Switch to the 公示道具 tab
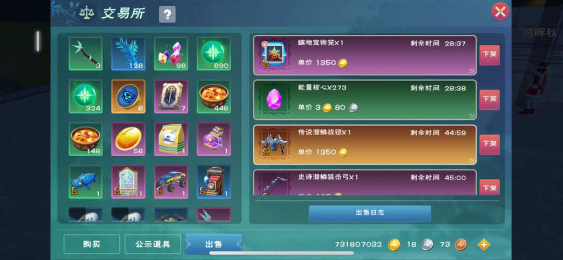563x260 pixels. [x=152, y=244]
